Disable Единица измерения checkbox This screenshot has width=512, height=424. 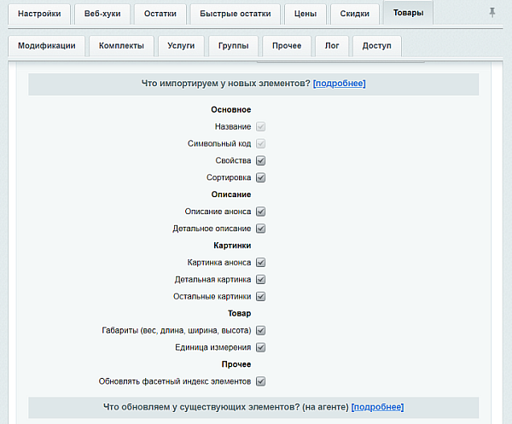(x=261, y=347)
